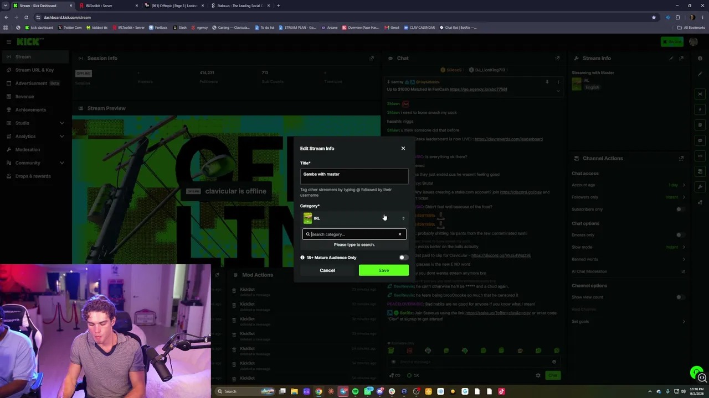
Task: Go to Advertisement section
Action: (35, 83)
